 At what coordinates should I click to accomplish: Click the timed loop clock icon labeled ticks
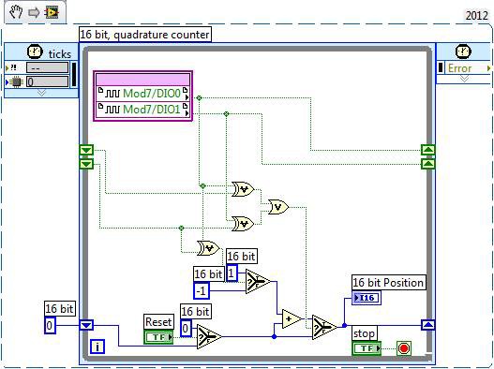point(35,52)
